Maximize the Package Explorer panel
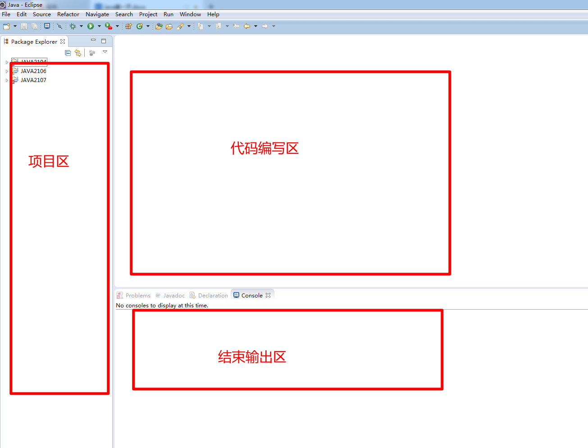Screen dimensions: 588x448 pyautogui.click(x=104, y=41)
